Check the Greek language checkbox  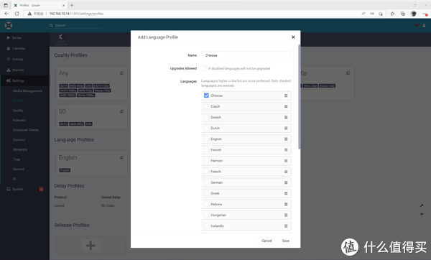(206, 193)
